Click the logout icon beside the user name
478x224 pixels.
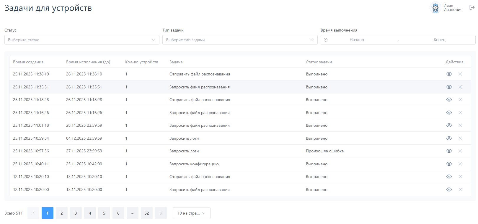click(472, 8)
